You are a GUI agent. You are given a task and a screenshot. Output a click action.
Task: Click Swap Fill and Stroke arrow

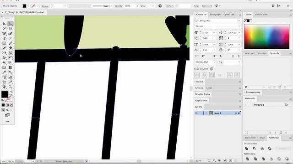(x=11, y=92)
